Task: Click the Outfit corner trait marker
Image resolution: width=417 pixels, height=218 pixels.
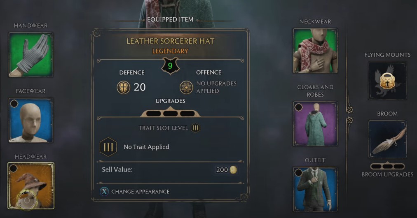Action: click(298, 173)
